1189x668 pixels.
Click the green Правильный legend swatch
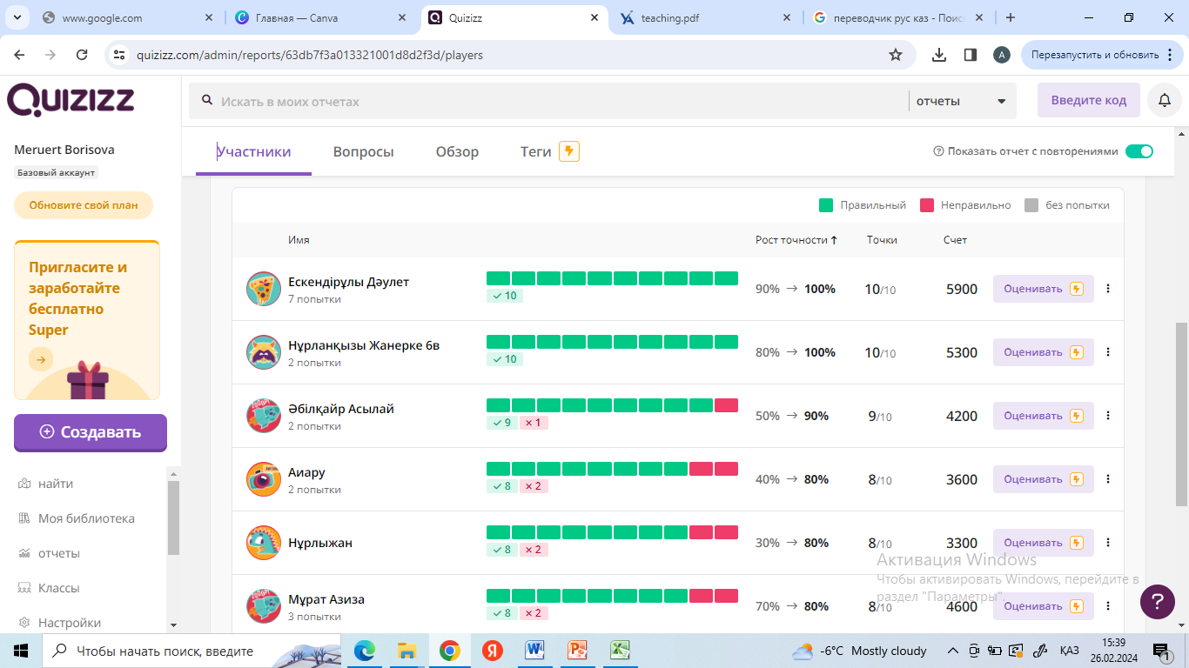(826, 205)
